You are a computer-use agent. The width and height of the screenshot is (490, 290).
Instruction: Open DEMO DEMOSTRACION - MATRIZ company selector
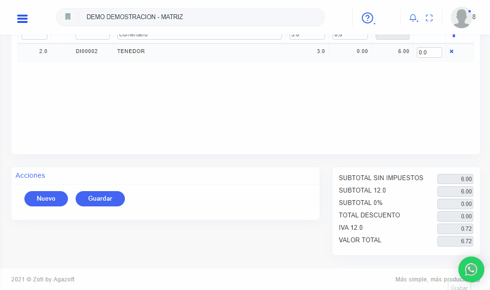(201, 17)
